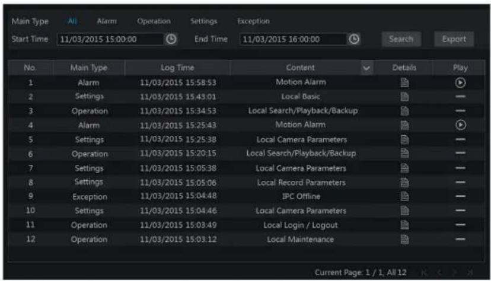This screenshot has height=281, width=491.
Task: Filter logs by Alarm type
Action: [x=107, y=21]
